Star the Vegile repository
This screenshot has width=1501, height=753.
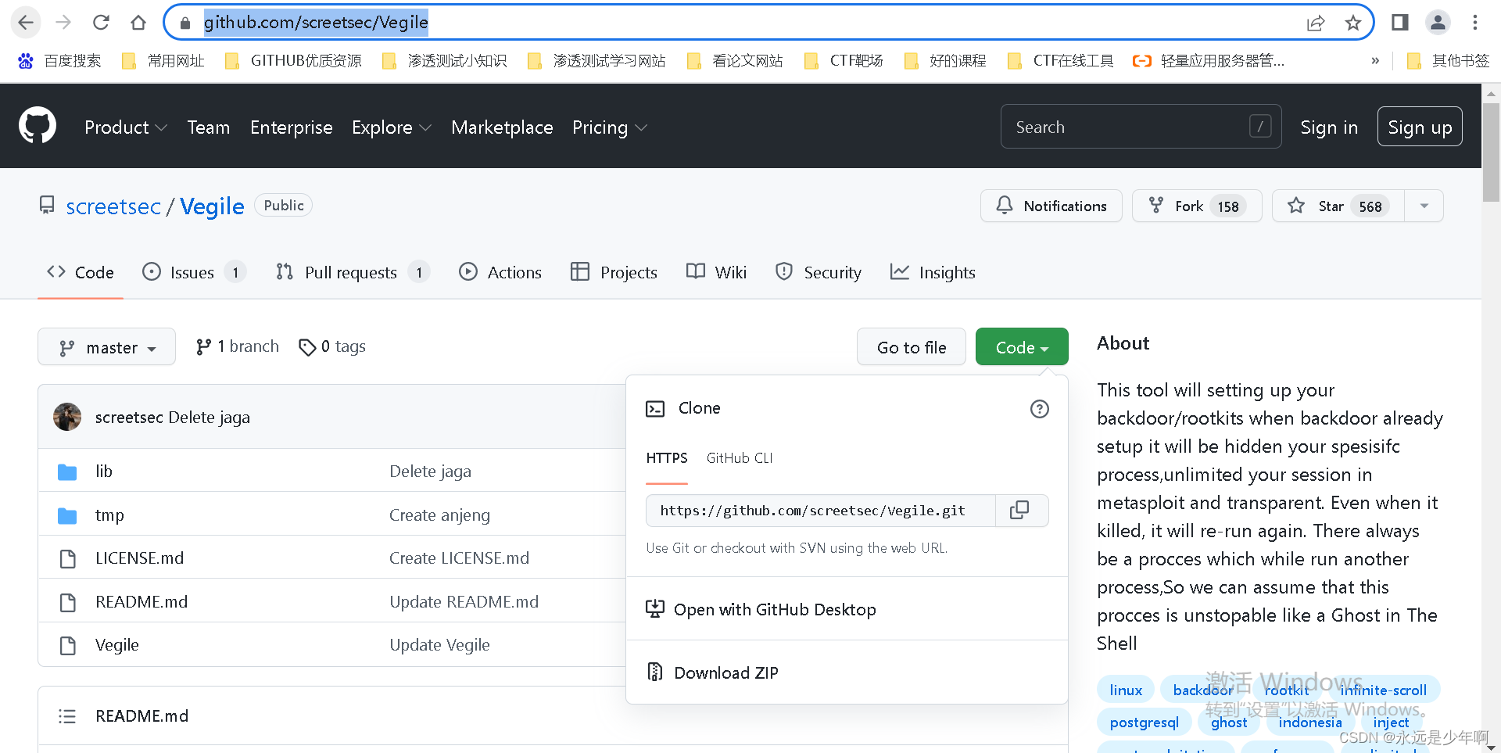tap(1338, 206)
